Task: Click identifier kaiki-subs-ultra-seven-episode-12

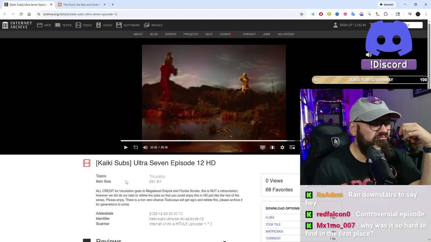Action: pyautogui.click(x=176, y=219)
